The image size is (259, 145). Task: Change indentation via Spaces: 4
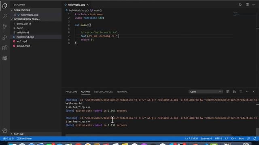tap(206, 139)
